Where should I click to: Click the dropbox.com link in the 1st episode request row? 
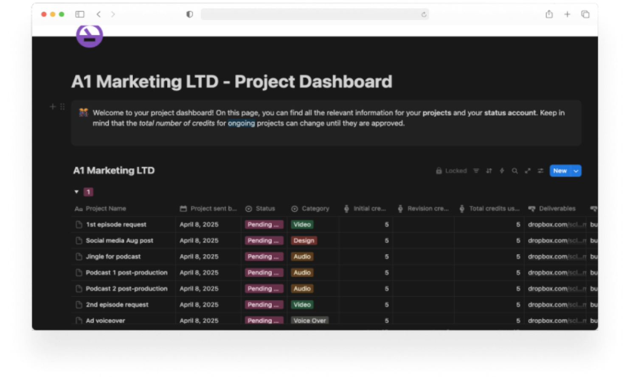557,225
